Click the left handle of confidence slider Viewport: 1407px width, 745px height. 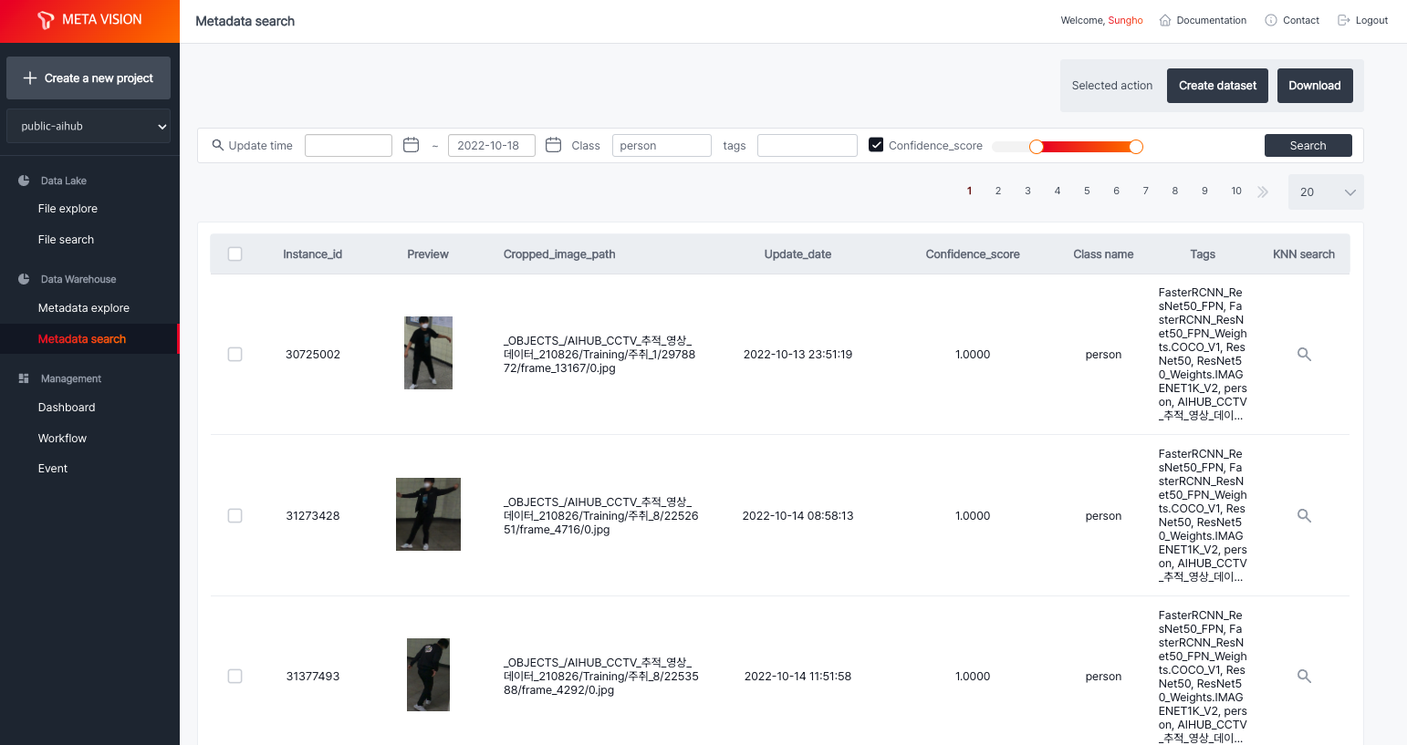[x=1037, y=147]
